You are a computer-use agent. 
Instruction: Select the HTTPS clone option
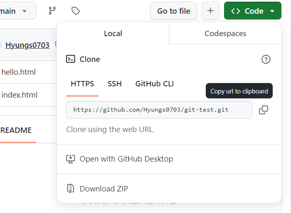[x=82, y=84]
